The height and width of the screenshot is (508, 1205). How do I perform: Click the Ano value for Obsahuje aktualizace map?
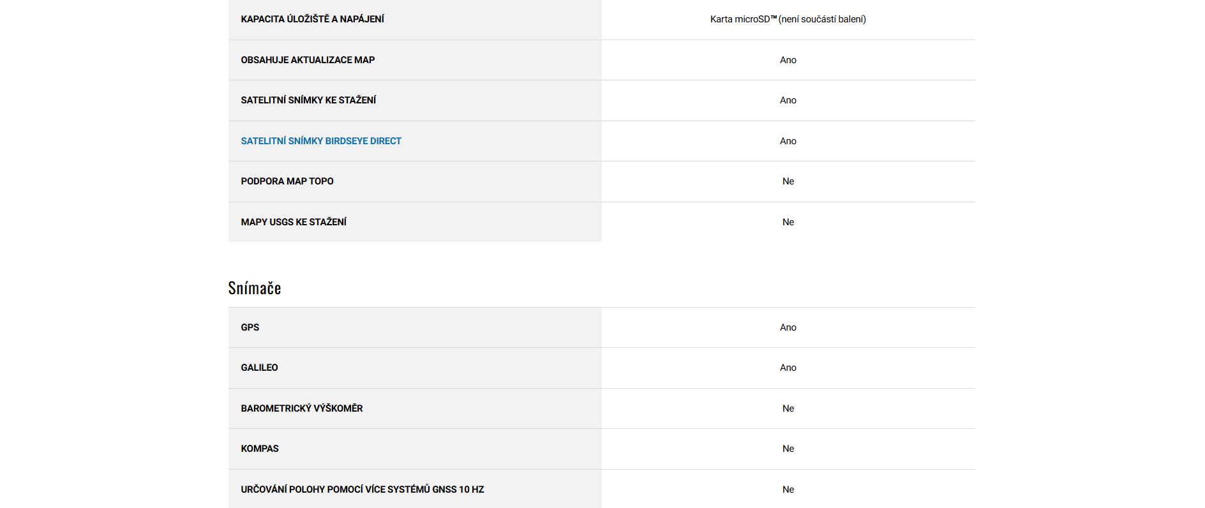[788, 60]
